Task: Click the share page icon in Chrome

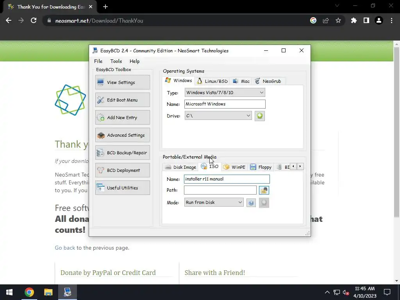Action: [x=326, y=20]
